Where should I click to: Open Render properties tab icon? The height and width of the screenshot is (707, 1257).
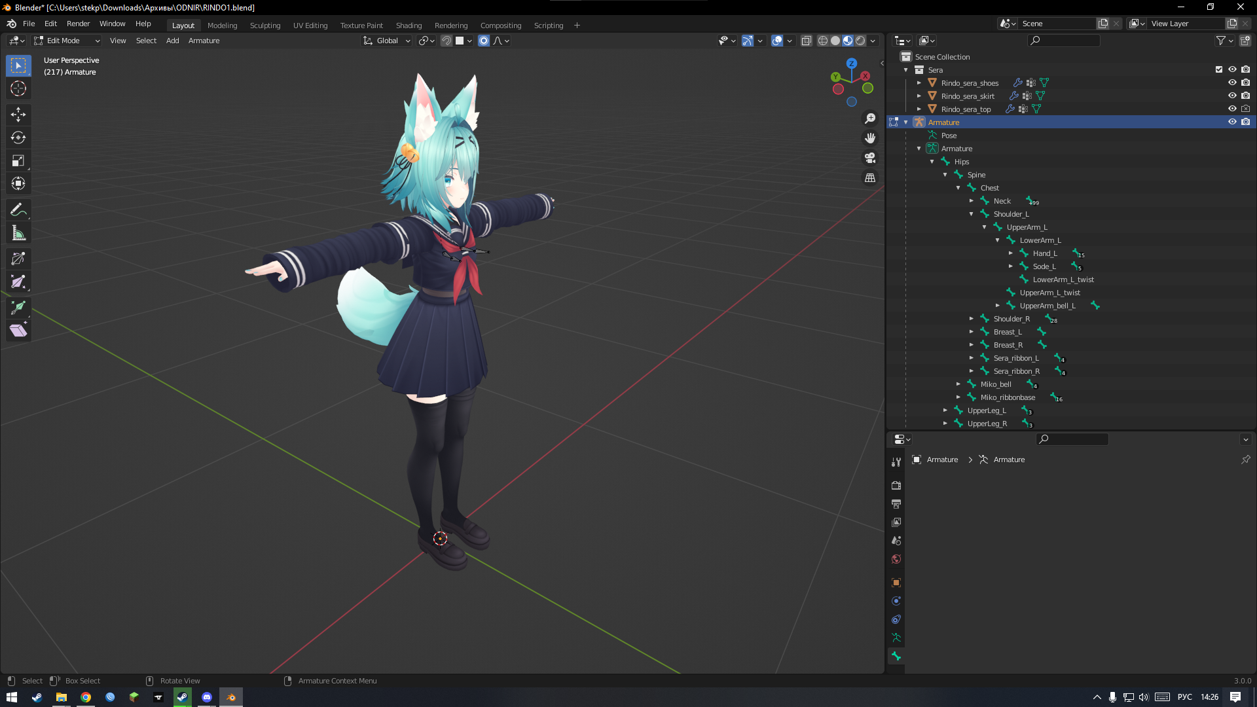point(896,486)
